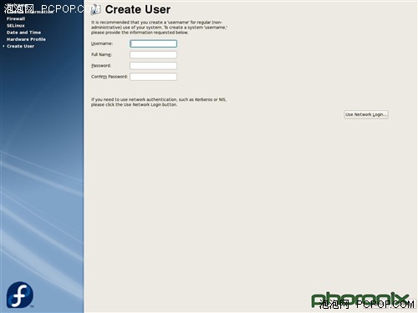Click the 'Create User' page heading
This screenshot has width=418, height=313.
pyautogui.click(x=138, y=10)
